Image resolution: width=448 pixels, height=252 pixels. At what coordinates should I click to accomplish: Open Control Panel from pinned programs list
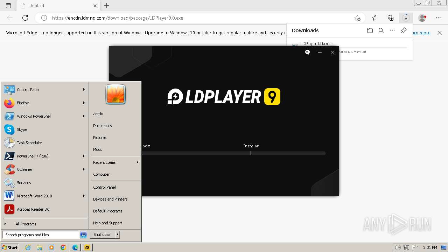(x=45, y=90)
